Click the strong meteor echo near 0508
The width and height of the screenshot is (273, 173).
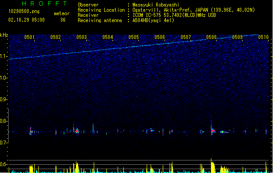pos(212,131)
